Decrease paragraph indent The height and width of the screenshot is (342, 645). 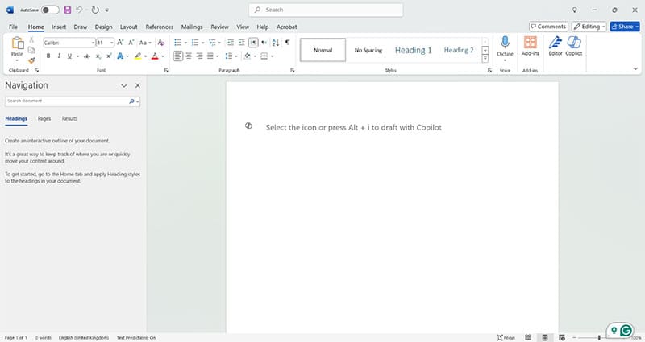(x=231, y=43)
